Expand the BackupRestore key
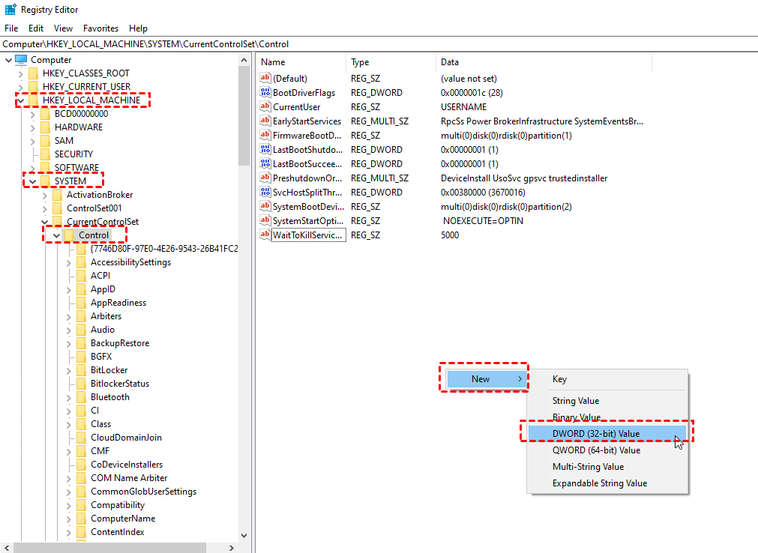Image resolution: width=758 pixels, height=553 pixels. pos(69,344)
